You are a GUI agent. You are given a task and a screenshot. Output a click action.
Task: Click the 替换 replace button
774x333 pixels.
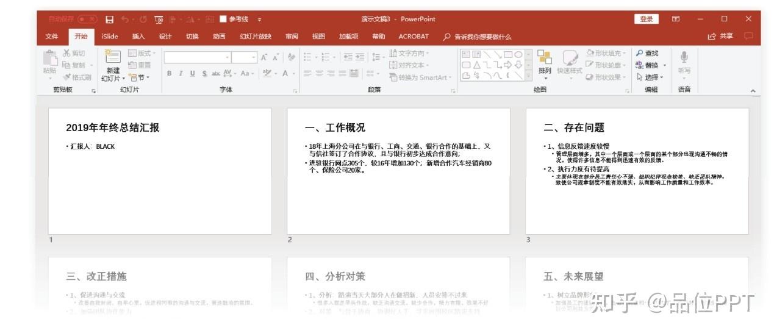tap(651, 65)
